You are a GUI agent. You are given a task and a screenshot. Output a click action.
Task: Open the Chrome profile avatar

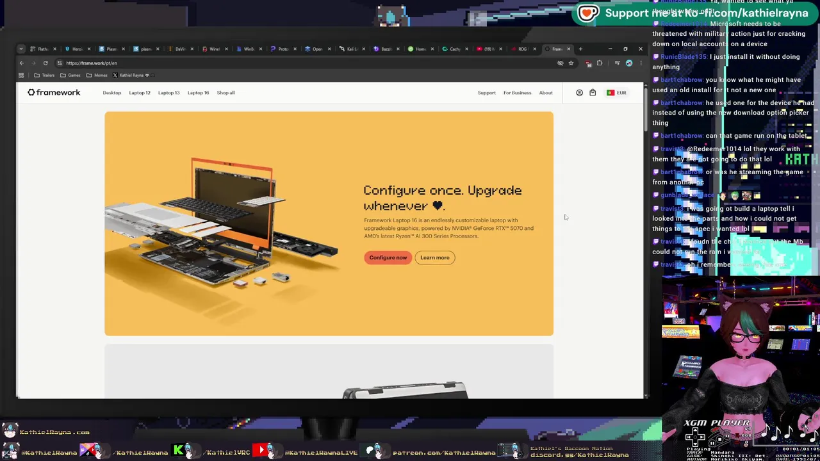[629, 63]
